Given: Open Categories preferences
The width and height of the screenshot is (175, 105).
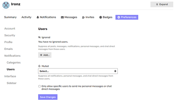Looking at the screenshot, I should click(14, 63).
